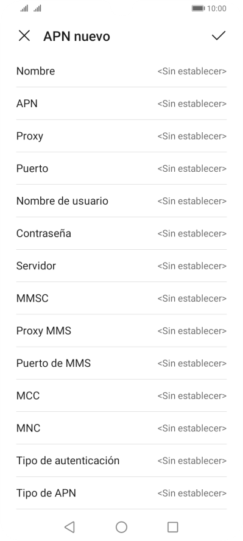The width and height of the screenshot is (243, 541).
Task: Tap the battery icon in status bar
Action: point(198,9)
